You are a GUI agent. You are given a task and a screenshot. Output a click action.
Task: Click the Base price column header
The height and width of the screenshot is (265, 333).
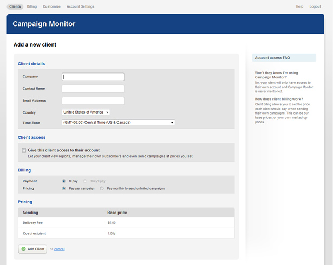117,213
